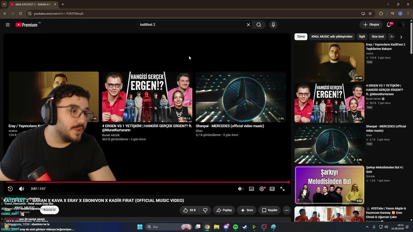Image resolution: width=413 pixels, height=232 pixels.
Task: Open the YouTube account avatar menu
Action: coord(401,25)
